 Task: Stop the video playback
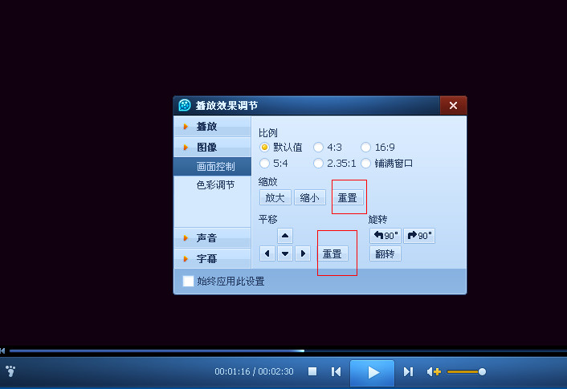(312, 371)
